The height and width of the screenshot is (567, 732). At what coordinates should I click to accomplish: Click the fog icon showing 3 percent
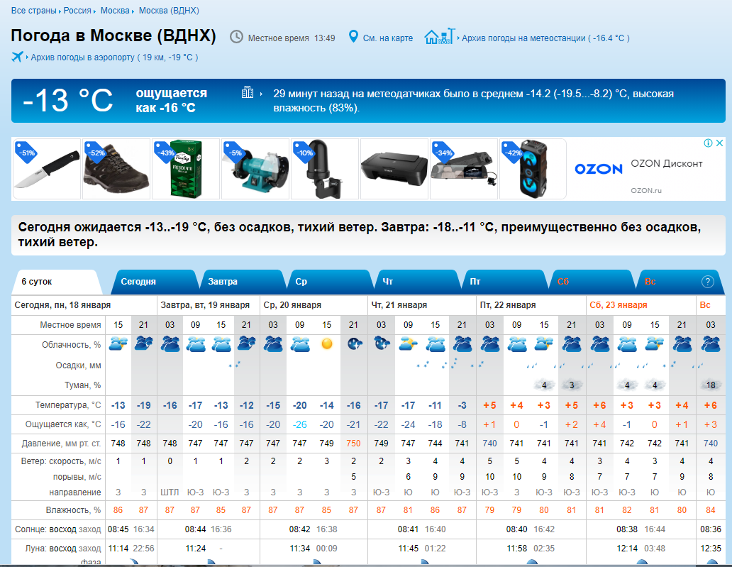tap(572, 385)
